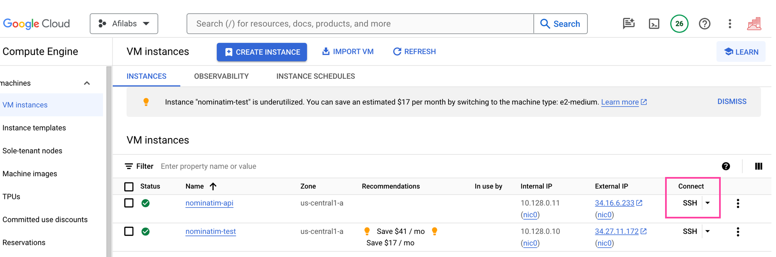Open more actions for nominatim-api row
This screenshot has width=776, height=257.
(738, 204)
